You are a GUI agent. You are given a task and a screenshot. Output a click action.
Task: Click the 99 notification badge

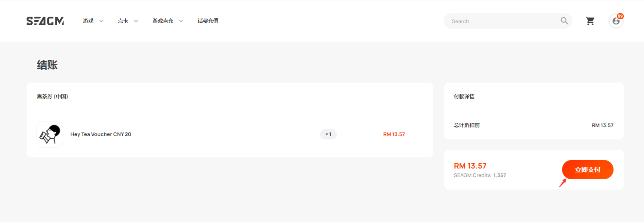point(620,16)
